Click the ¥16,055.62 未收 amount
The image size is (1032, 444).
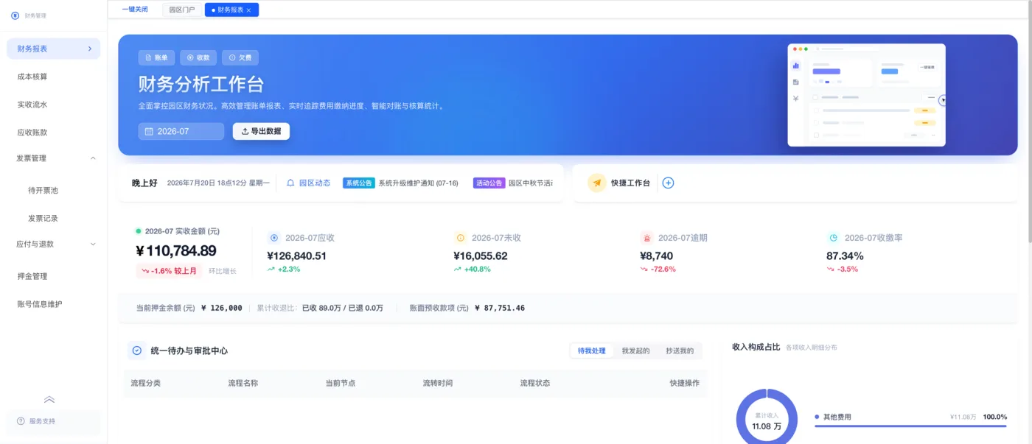point(481,256)
